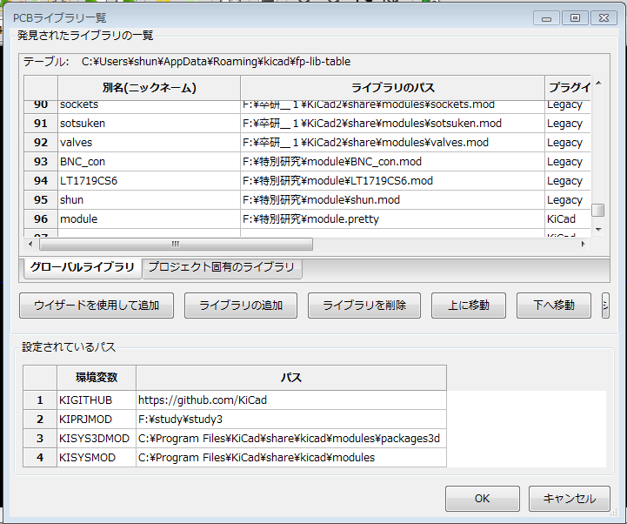Confirm the dialog with OK
This screenshot has width=627, height=524.
click(x=483, y=499)
